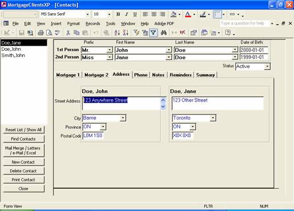Click Filter By Selection icon
The image size is (294, 211).
pyautogui.click(x=136, y=33)
